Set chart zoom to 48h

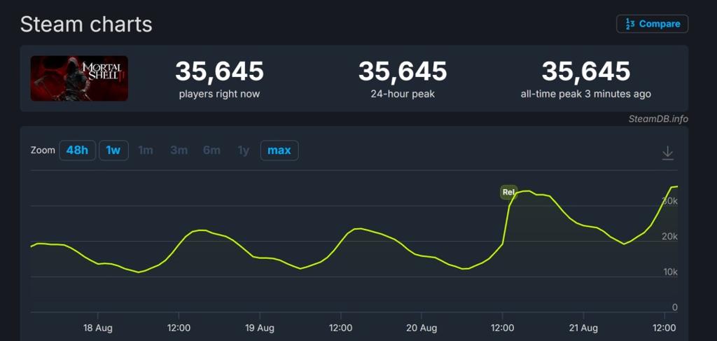pyautogui.click(x=77, y=151)
